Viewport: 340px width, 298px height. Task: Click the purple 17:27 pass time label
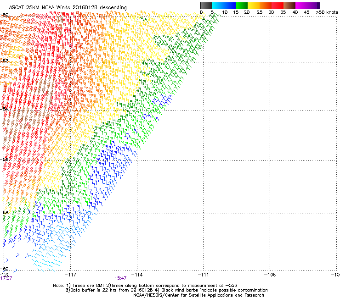6,278
